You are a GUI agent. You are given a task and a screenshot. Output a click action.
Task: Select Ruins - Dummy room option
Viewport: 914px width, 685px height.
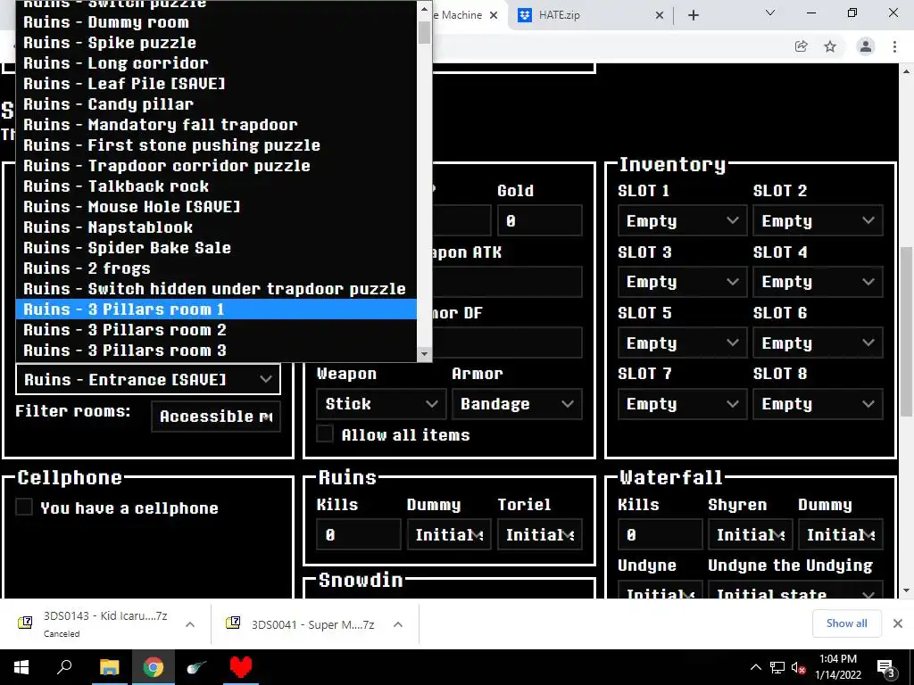(216, 22)
